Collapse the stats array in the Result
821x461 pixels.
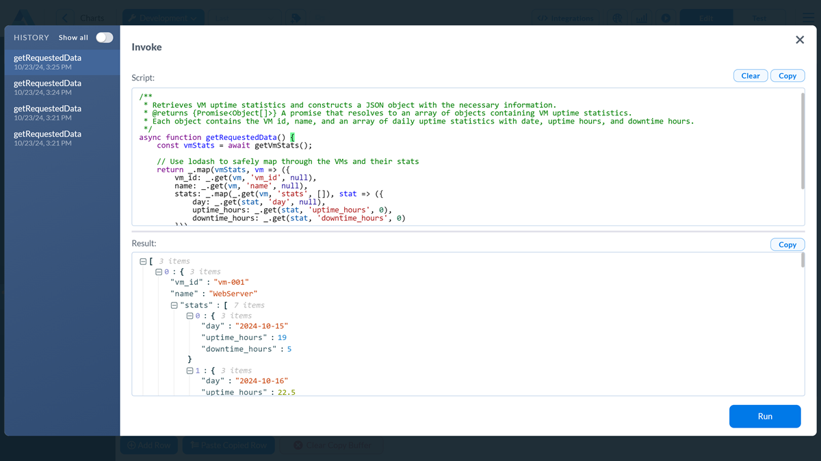point(173,305)
